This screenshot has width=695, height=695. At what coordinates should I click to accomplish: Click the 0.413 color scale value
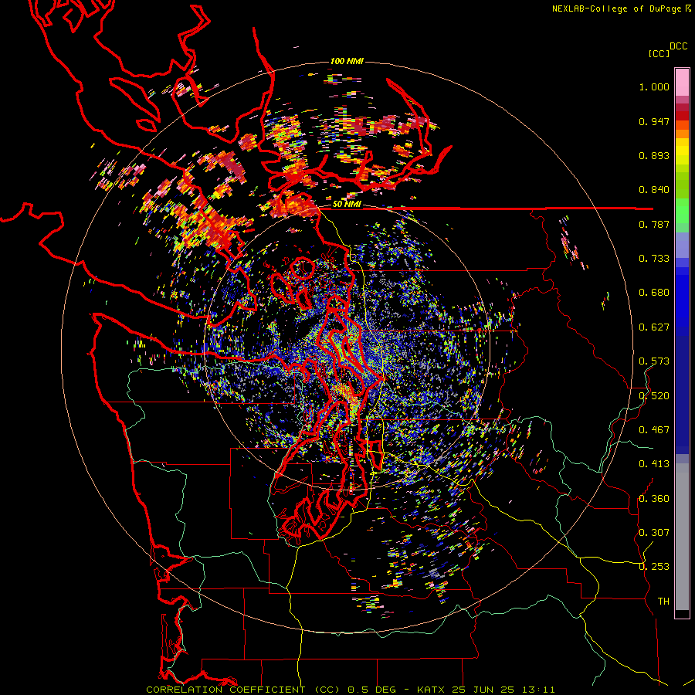click(654, 464)
